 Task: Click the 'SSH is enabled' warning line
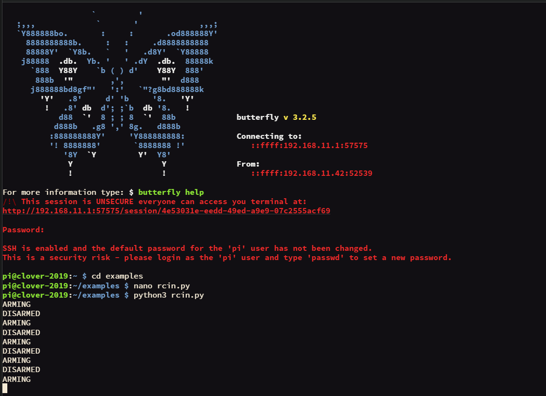[x=187, y=248]
